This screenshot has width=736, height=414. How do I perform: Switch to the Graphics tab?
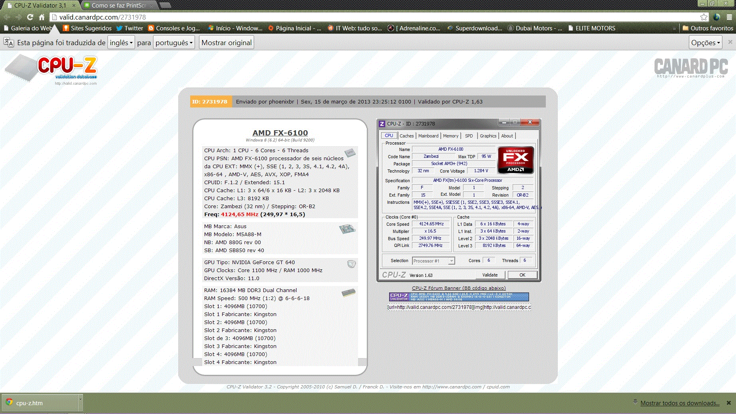pyautogui.click(x=488, y=136)
